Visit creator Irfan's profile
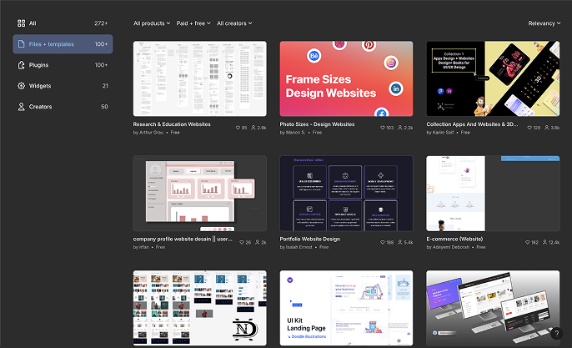Screen dimensions: 572x348 (x=143, y=247)
